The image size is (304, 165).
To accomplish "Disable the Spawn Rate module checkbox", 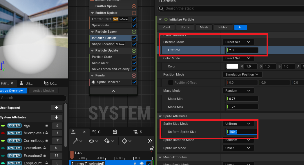I will pos(134,25).
